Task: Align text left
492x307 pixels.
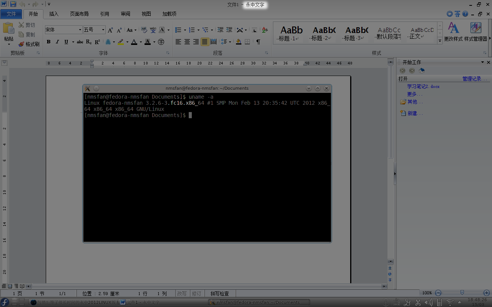Action: point(178,42)
